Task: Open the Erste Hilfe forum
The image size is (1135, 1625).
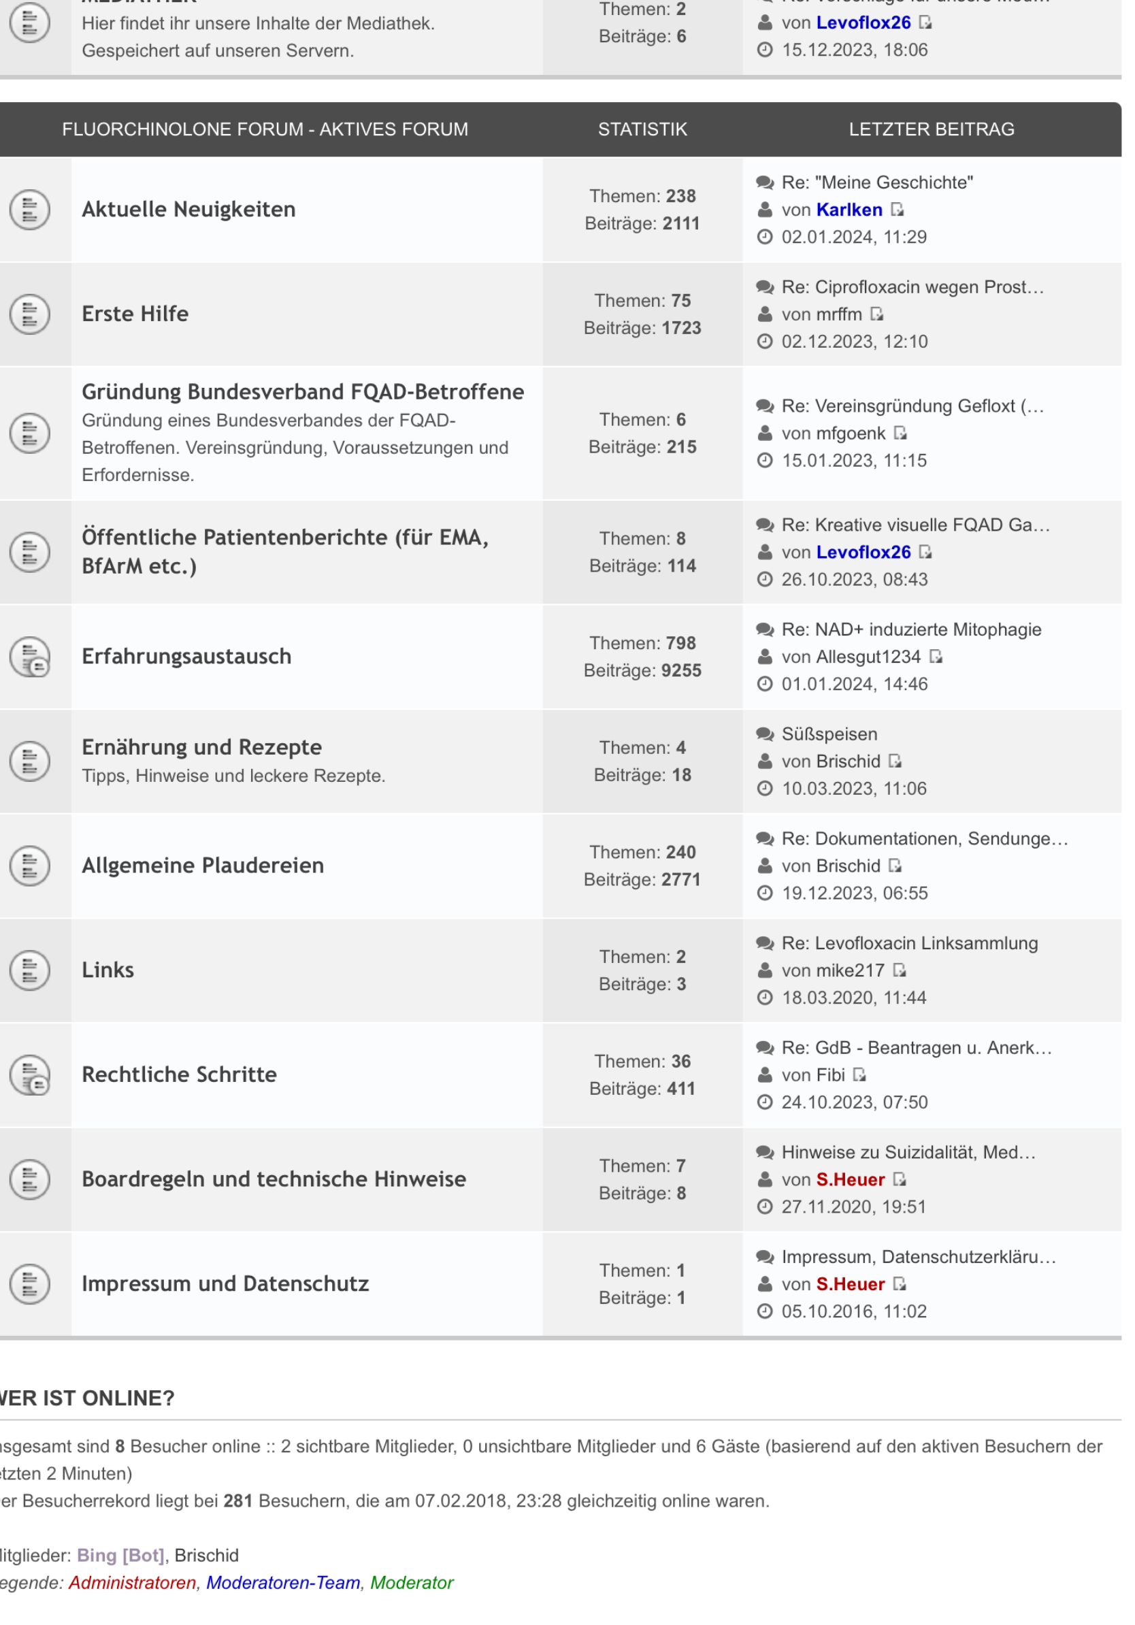Action: tap(135, 314)
